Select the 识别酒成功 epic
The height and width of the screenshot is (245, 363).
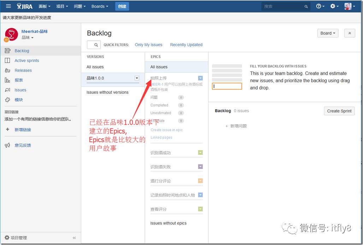click(x=160, y=153)
